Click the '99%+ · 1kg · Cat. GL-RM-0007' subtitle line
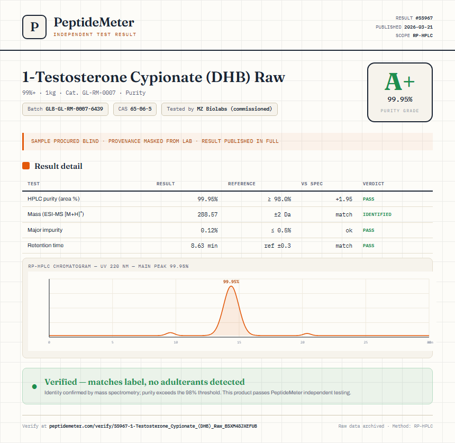455x443 pixels. 84,93
